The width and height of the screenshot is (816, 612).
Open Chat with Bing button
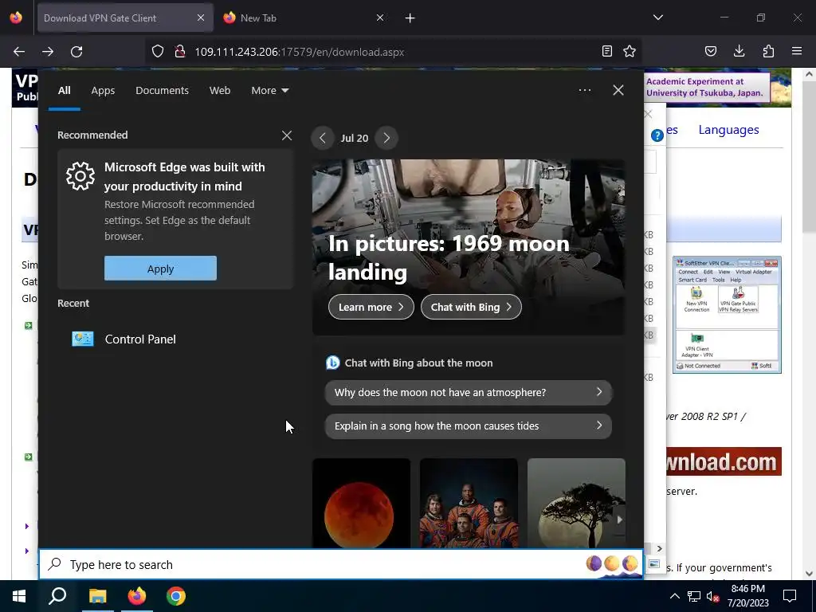471,307
